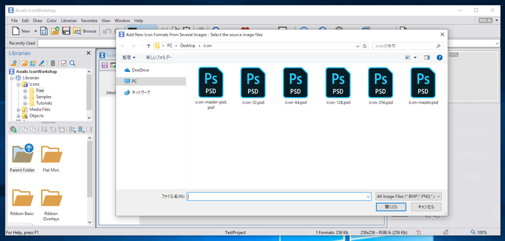The height and width of the screenshot is (241, 505).
Task: Click the New icon button in the IconWorkshop toolbar
Action: point(21,31)
